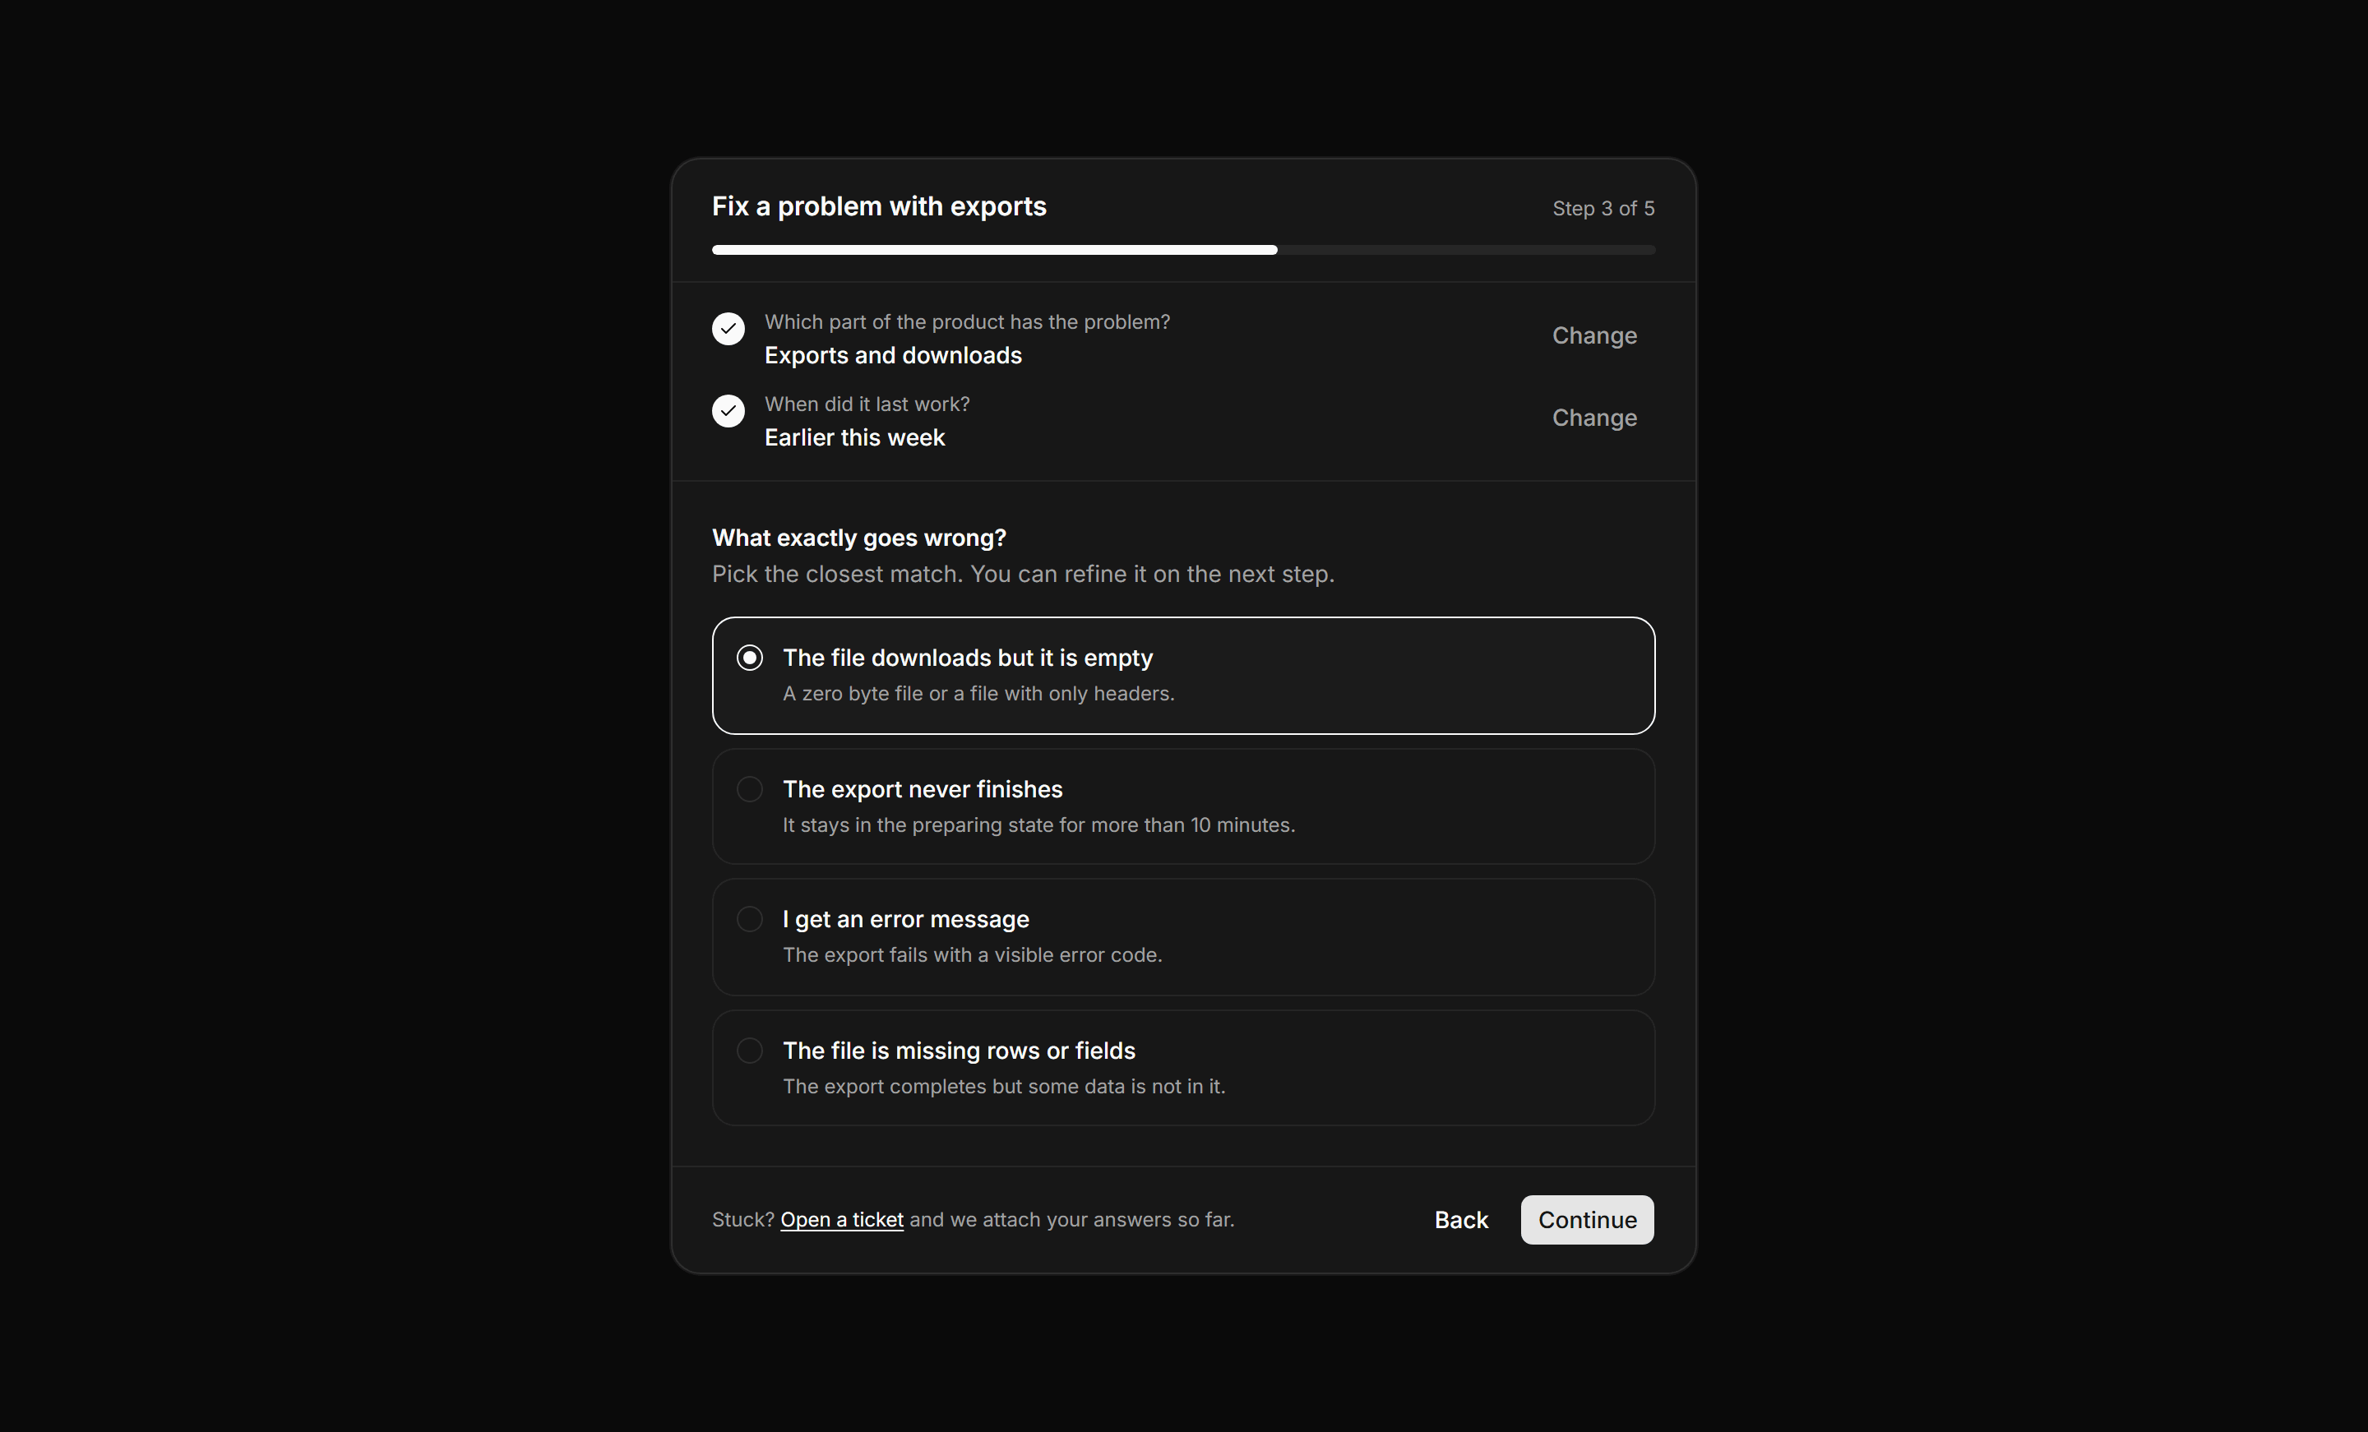Click the Earlier this week answer text
This screenshot has width=2368, height=1432.
click(854, 437)
